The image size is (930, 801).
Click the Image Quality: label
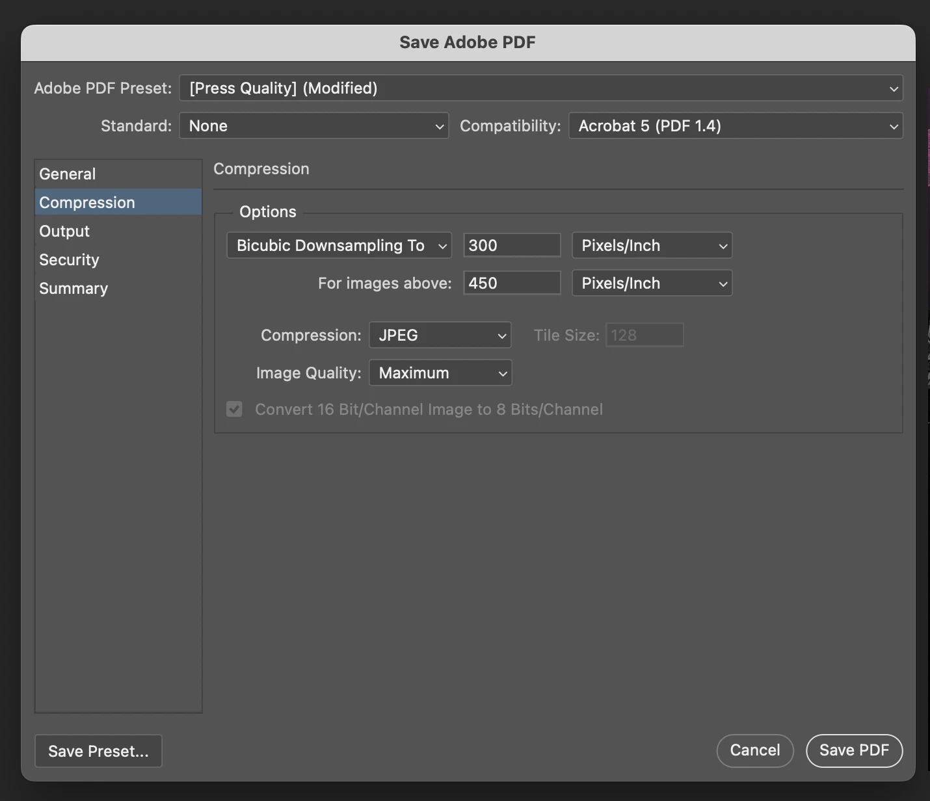(x=308, y=373)
